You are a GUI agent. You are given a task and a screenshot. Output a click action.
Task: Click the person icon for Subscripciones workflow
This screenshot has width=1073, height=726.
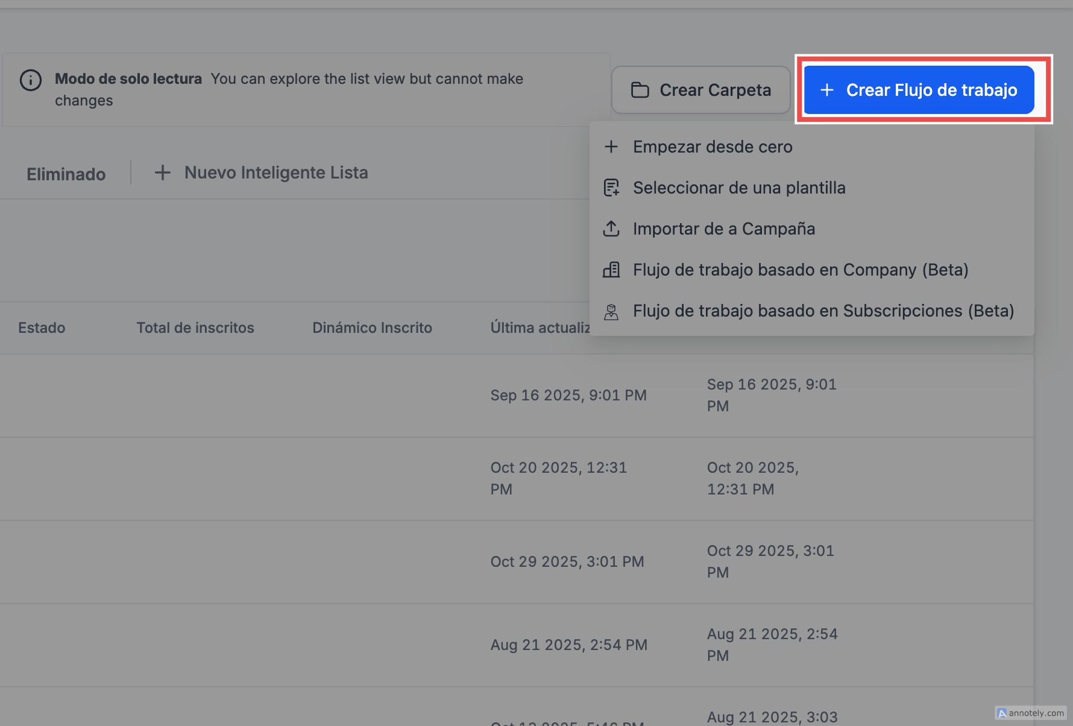611,311
